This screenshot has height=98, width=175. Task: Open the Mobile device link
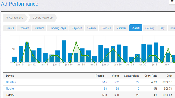pos(10,88)
